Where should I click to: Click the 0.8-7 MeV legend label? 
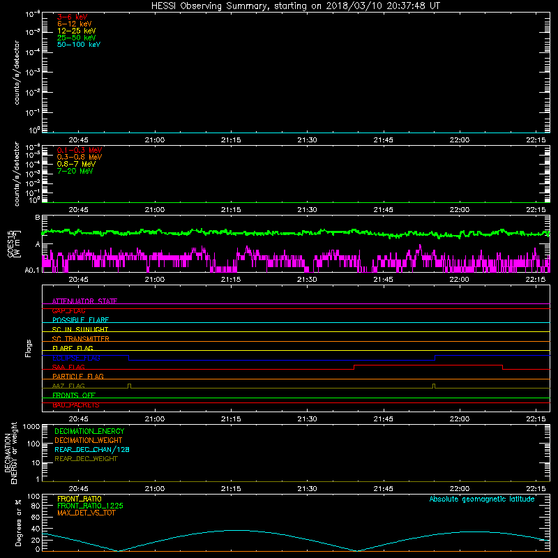click(76, 164)
